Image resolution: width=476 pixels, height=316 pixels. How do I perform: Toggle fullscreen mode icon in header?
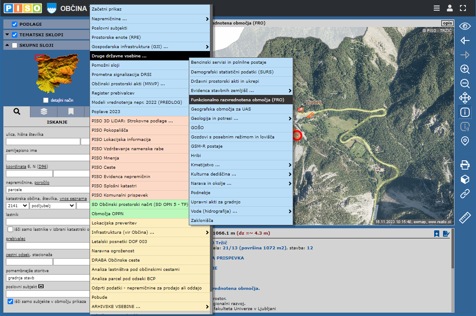(463, 8)
